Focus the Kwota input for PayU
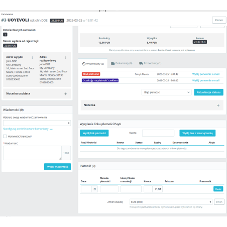This screenshot has height=227, width=227. pyautogui.click(x=158, y=133)
